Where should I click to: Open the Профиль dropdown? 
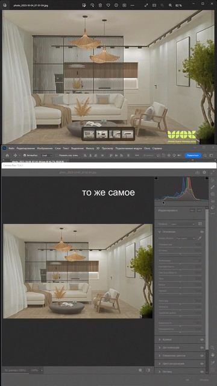[182, 224]
